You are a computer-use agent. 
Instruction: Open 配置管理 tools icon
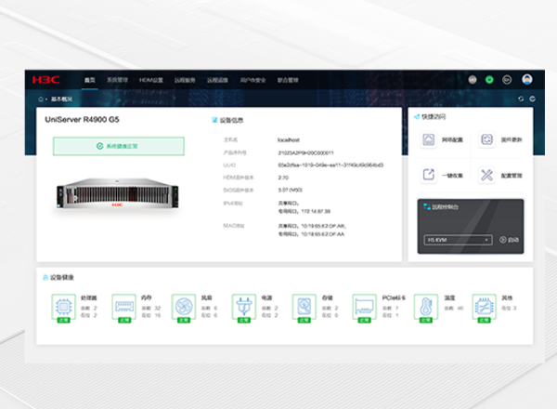[x=486, y=175]
